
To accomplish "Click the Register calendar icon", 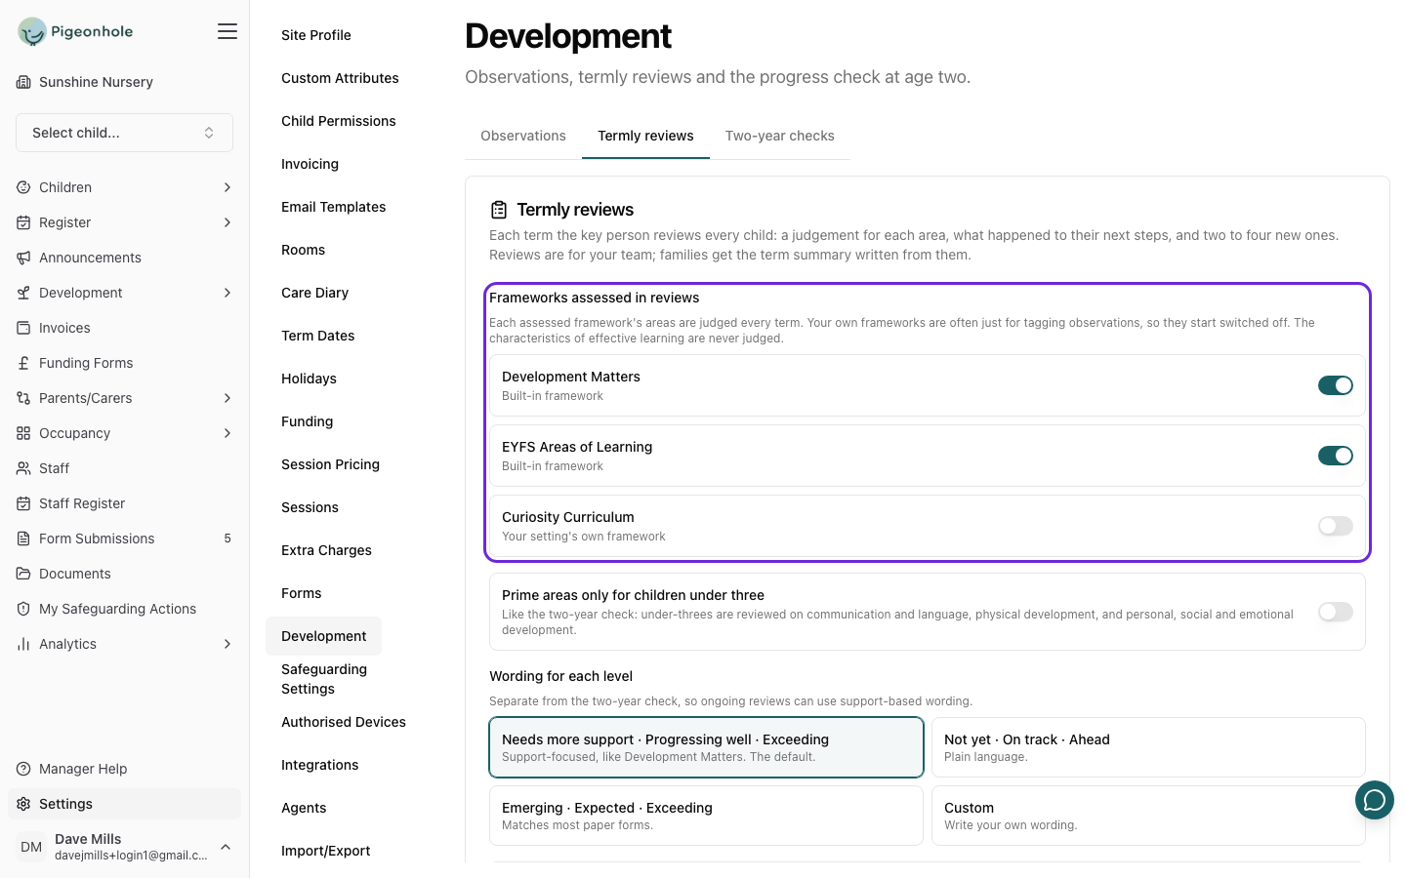I will click(23, 222).
